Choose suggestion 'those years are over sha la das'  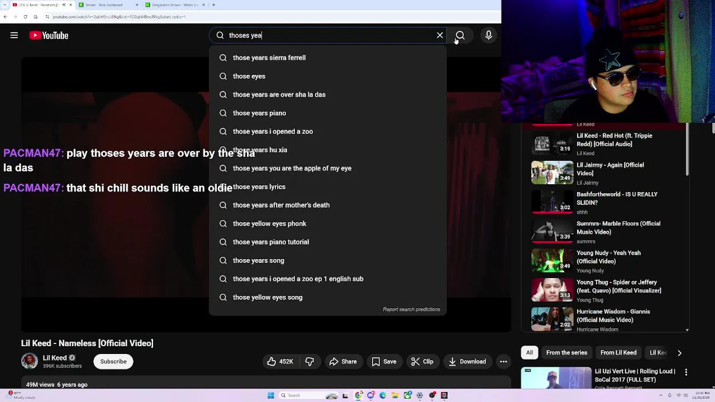coord(328,94)
